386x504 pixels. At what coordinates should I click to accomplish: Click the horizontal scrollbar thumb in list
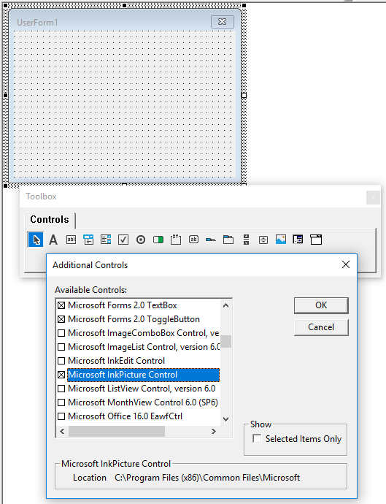coord(117,432)
